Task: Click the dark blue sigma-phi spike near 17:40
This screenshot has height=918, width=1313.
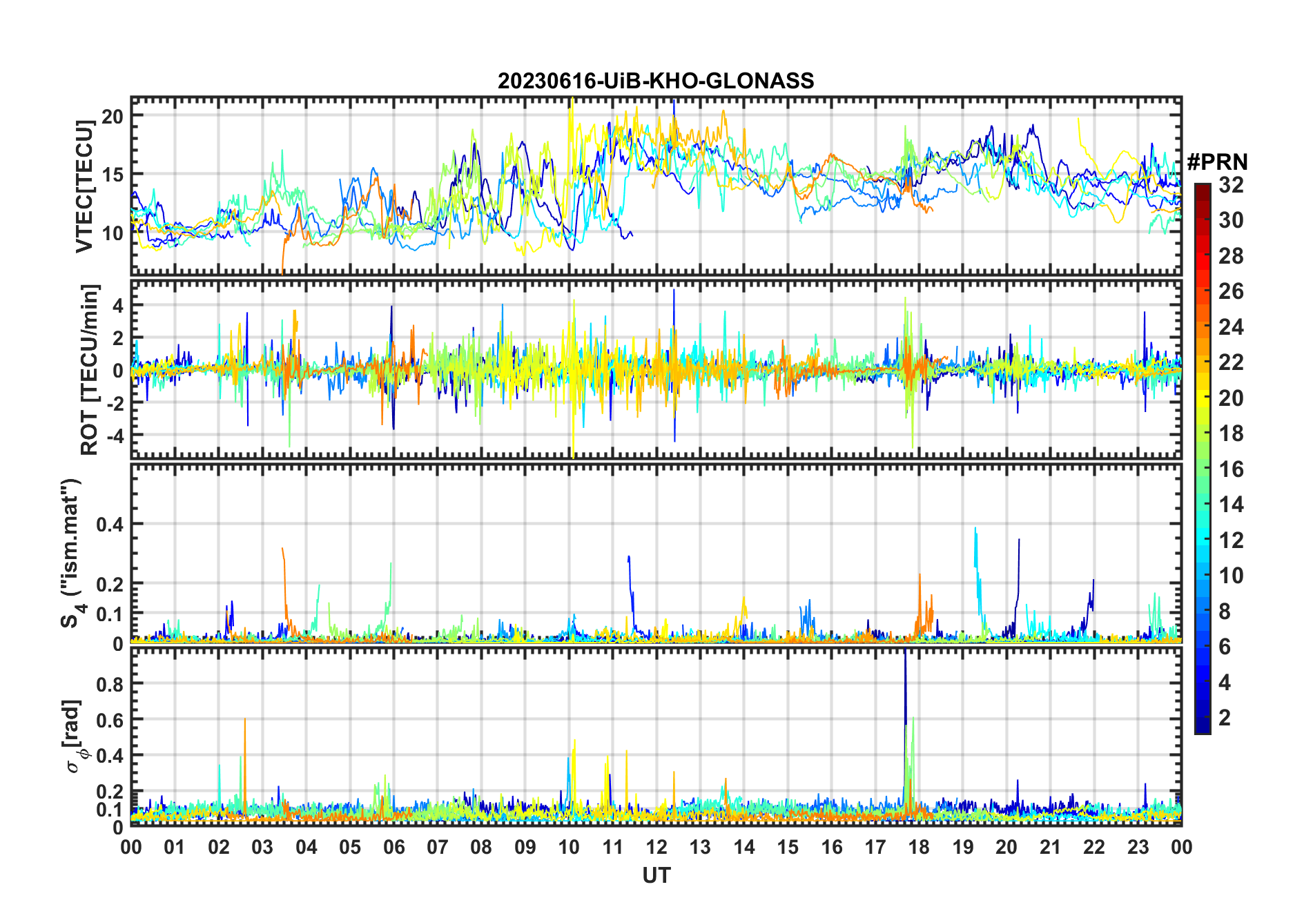Action: (905, 718)
